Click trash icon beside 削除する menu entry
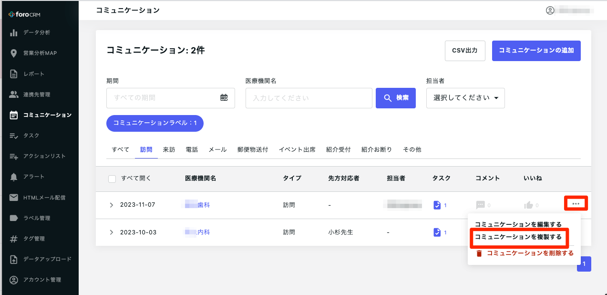 [x=479, y=253]
